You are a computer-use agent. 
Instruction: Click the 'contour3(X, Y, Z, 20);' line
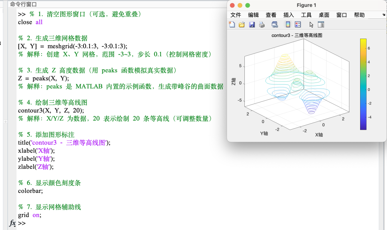[x=51, y=110]
